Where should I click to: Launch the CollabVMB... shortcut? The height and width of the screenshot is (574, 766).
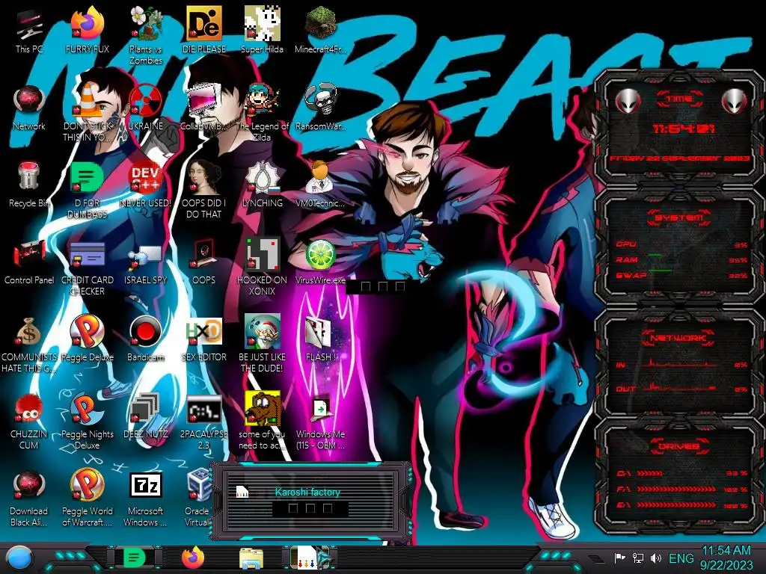203,108
